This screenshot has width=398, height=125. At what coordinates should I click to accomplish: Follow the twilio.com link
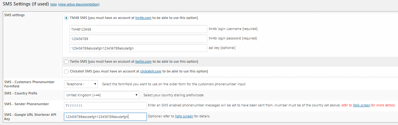[x=143, y=61]
